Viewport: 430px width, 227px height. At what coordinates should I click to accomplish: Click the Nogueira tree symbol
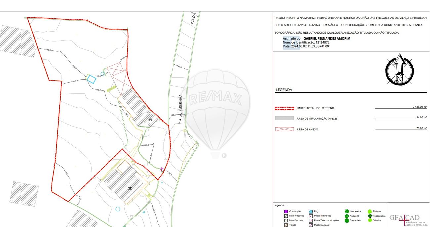(347, 216)
